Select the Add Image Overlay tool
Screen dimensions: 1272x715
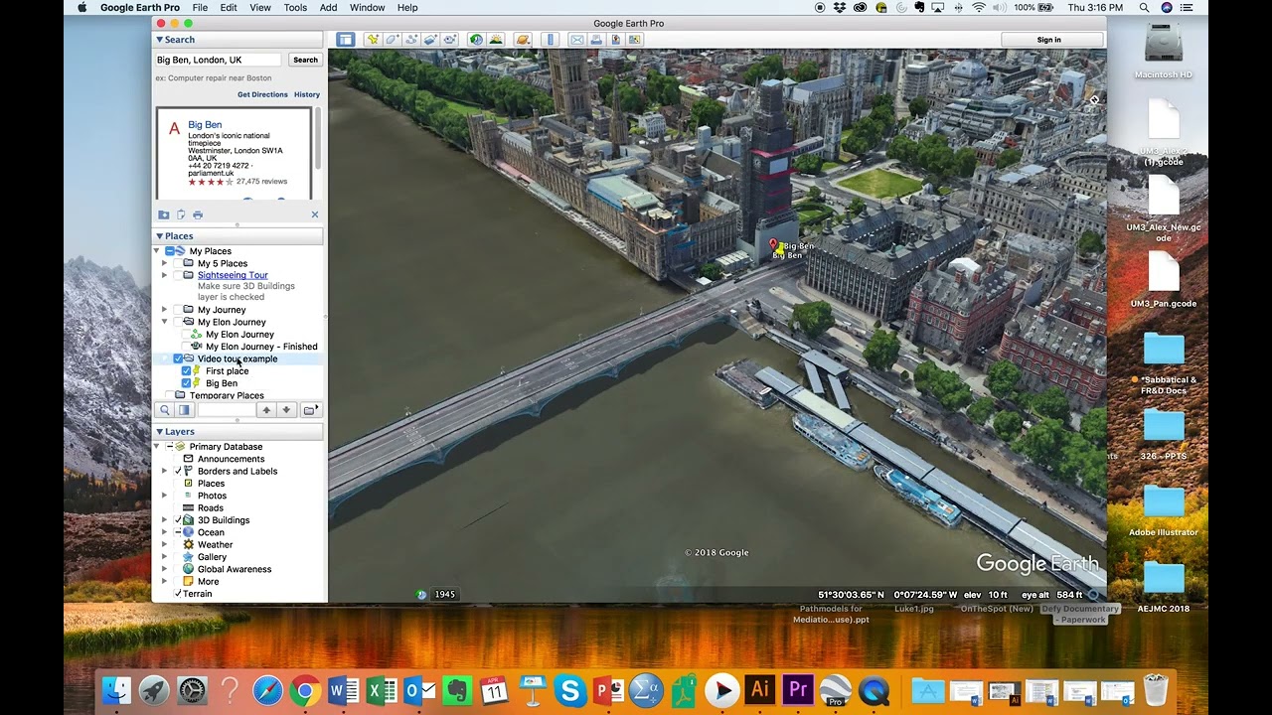coord(430,40)
